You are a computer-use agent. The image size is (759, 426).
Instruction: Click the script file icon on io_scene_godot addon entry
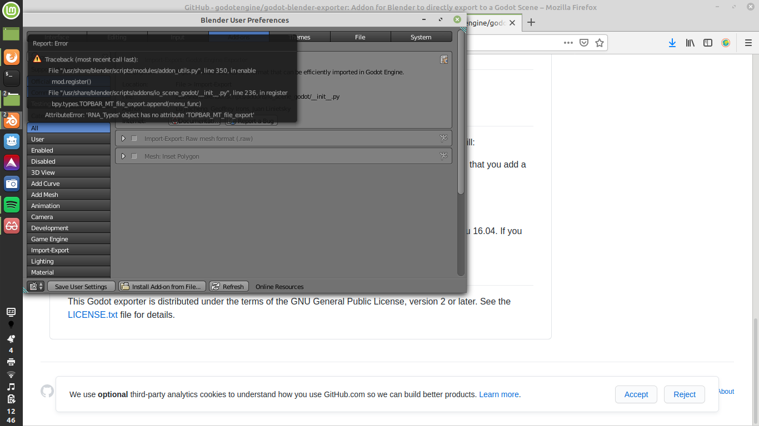[x=444, y=59]
